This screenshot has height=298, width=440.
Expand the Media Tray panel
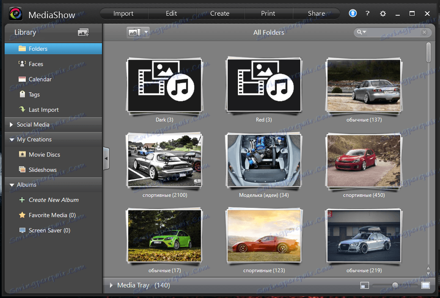[x=112, y=285]
